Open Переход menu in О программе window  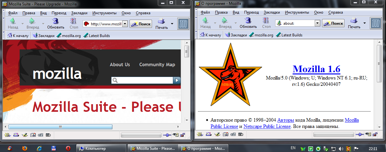tap(252, 13)
